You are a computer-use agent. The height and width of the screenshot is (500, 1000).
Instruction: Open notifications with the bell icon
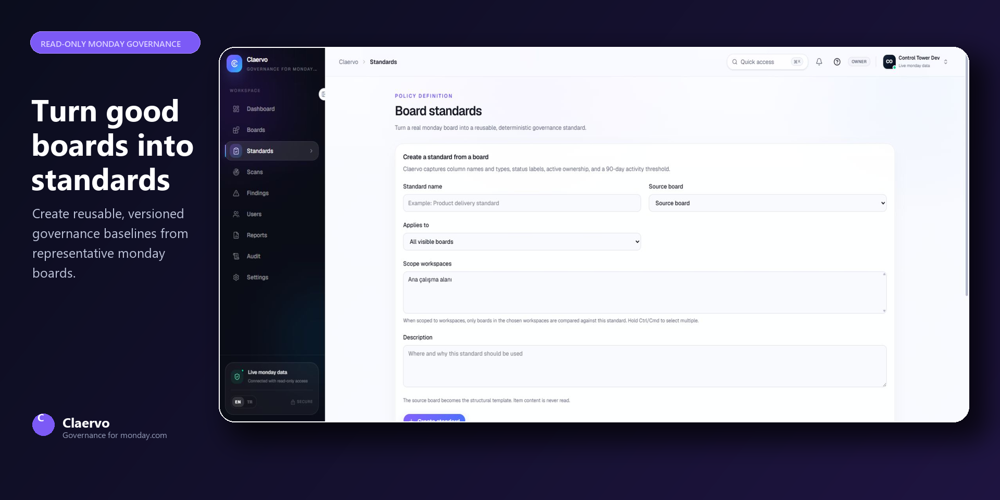click(819, 62)
